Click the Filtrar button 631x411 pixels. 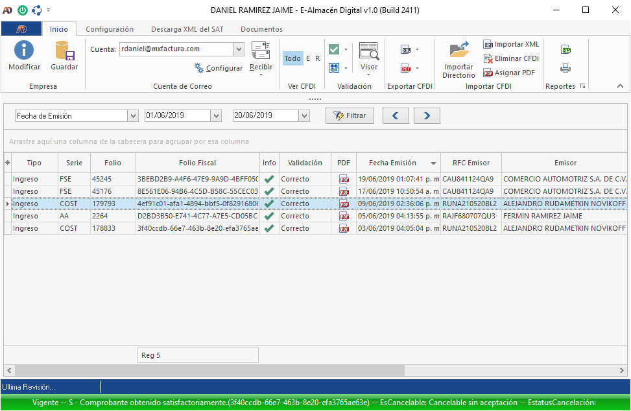click(350, 116)
